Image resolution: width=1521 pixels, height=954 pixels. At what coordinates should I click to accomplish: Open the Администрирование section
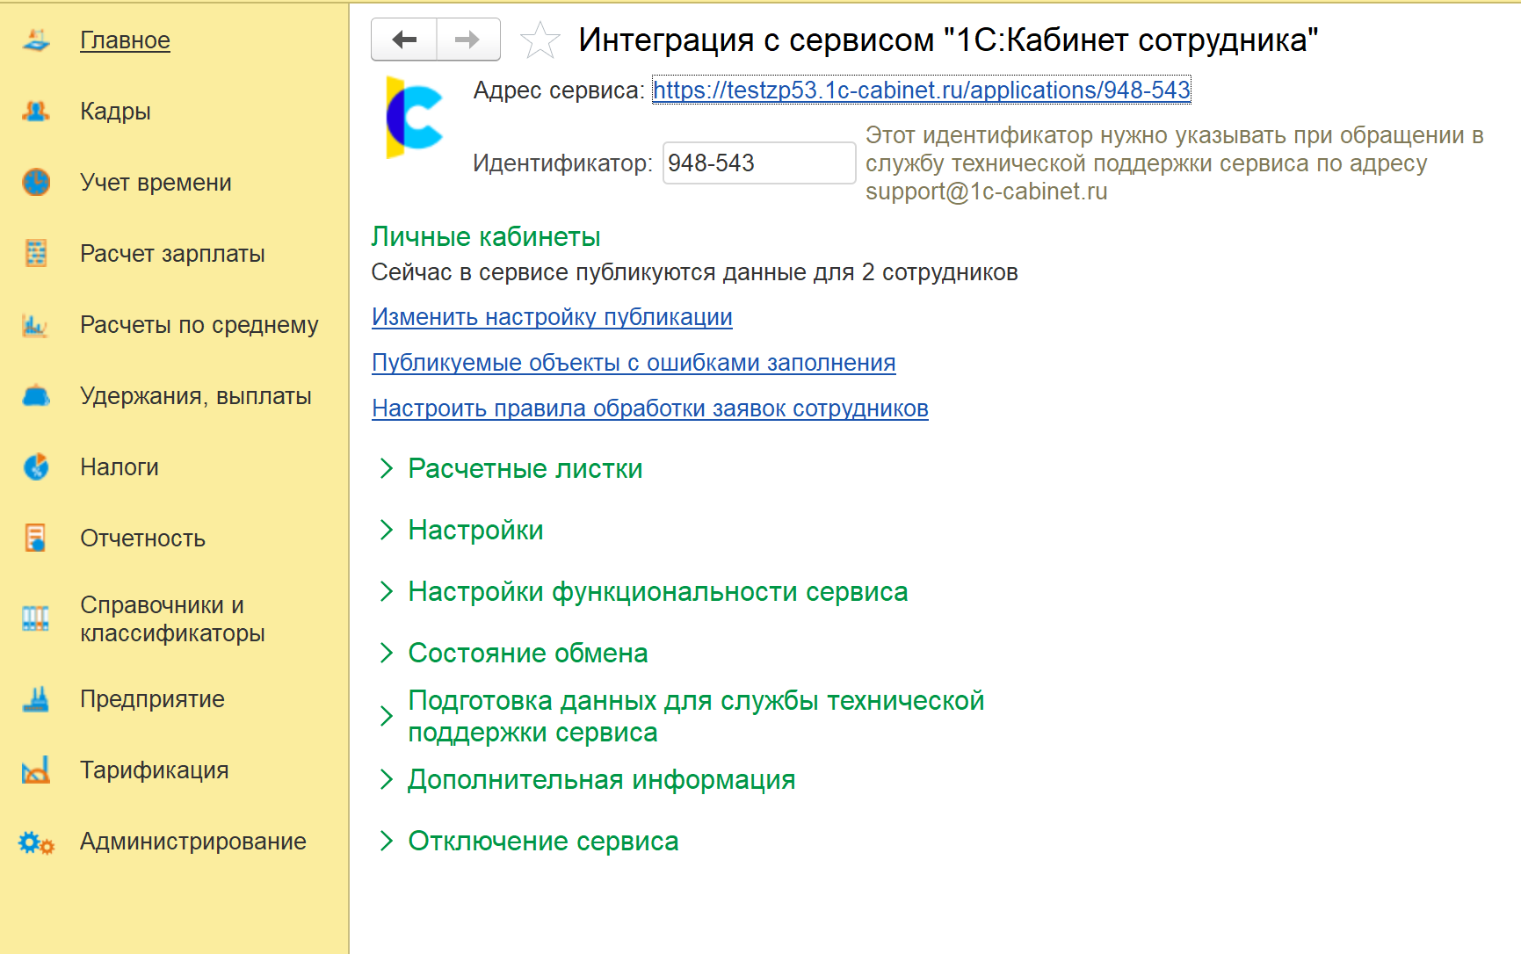(192, 842)
